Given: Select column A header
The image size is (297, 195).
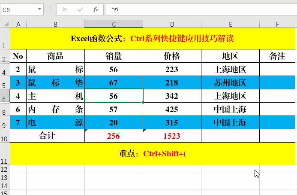Looking at the screenshot, I should click(x=18, y=24).
